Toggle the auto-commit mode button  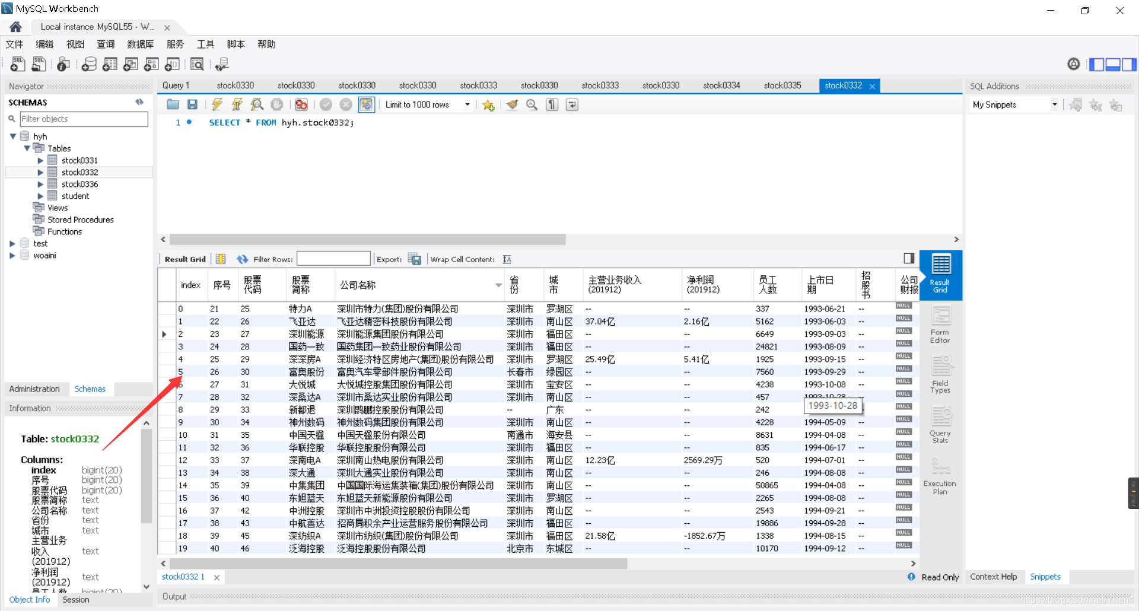[367, 104]
